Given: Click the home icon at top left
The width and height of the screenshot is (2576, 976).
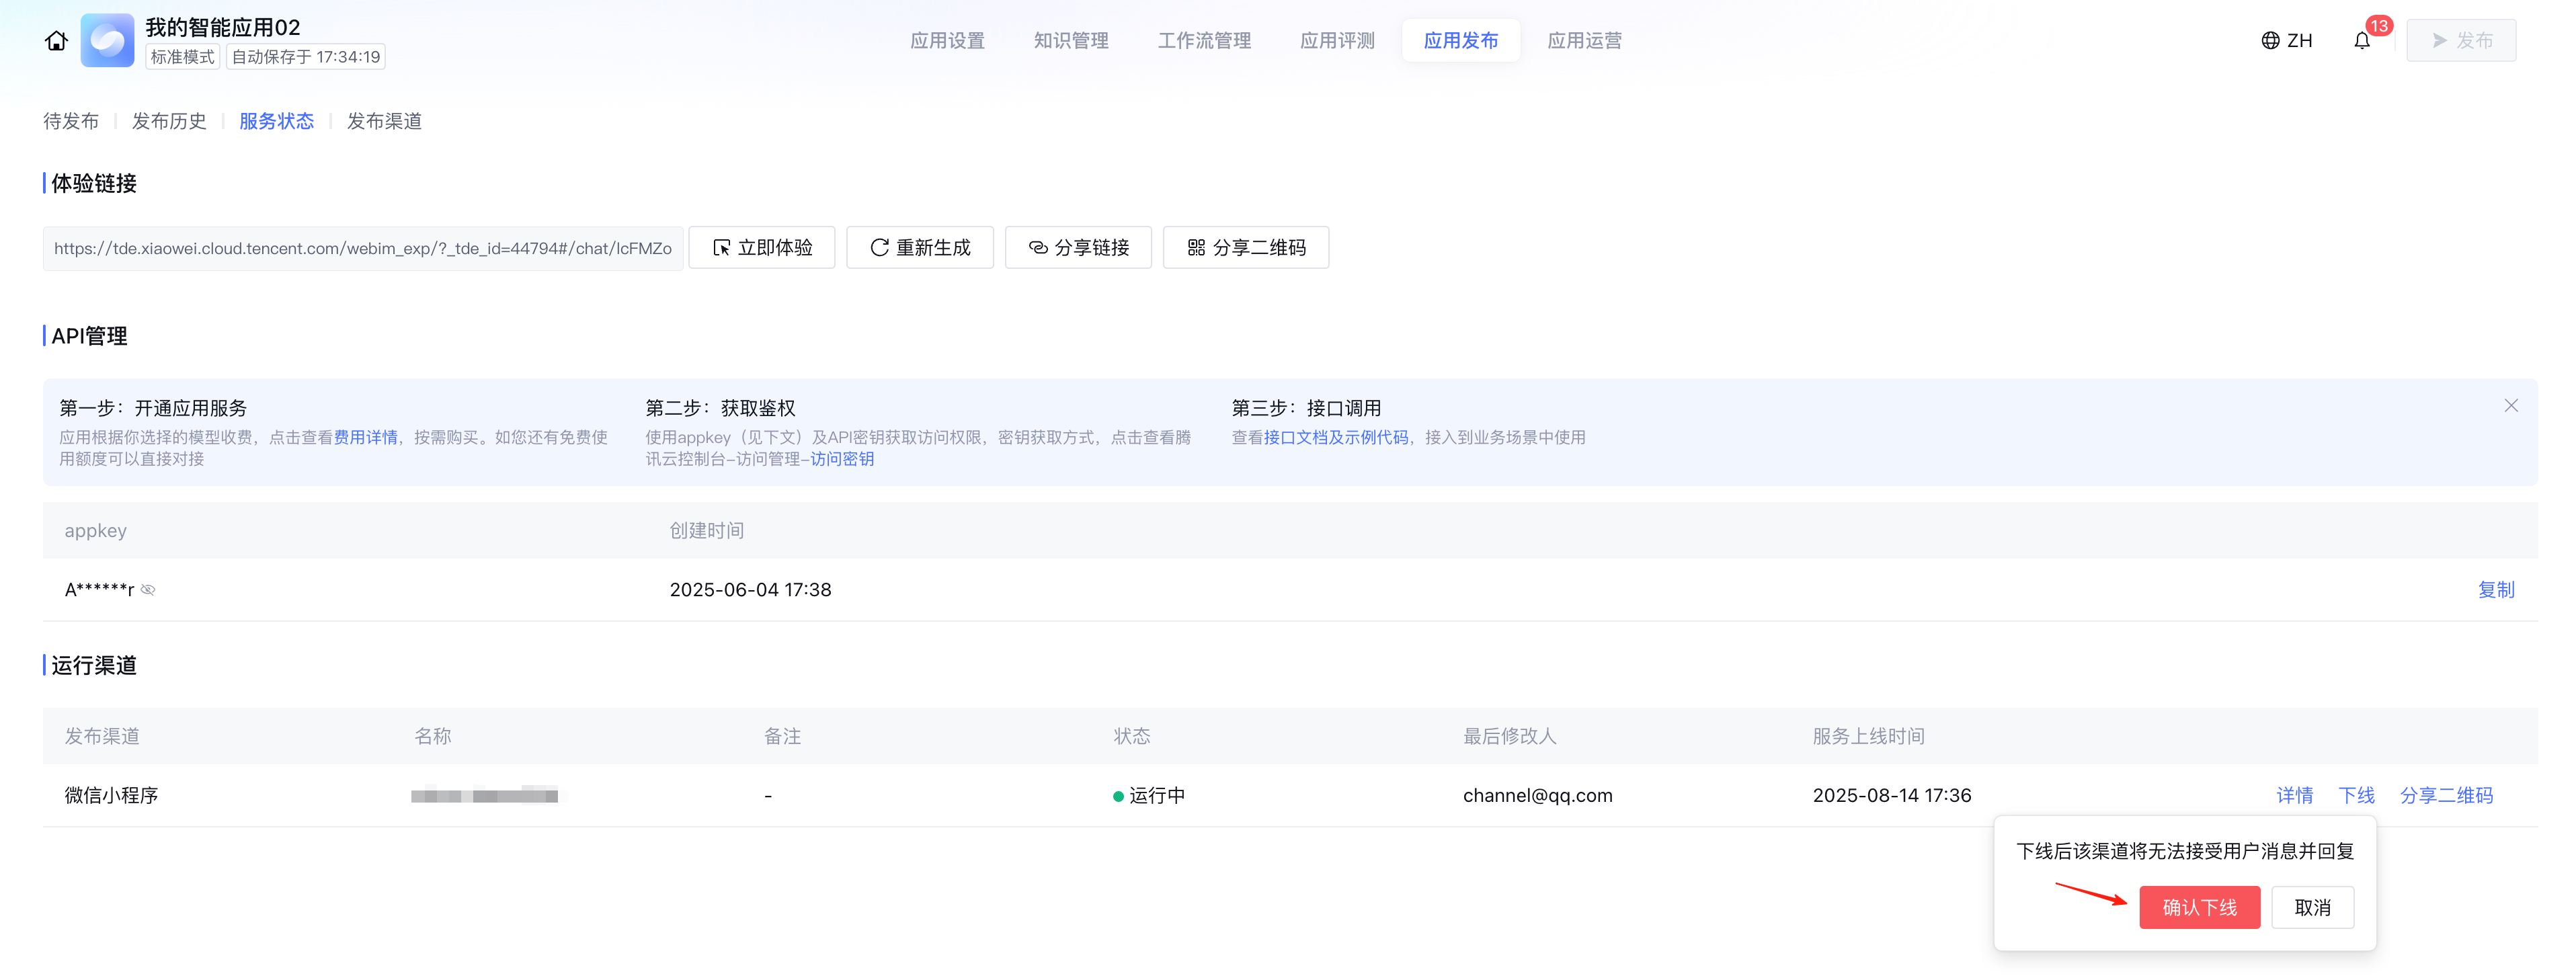Looking at the screenshot, I should [x=56, y=41].
